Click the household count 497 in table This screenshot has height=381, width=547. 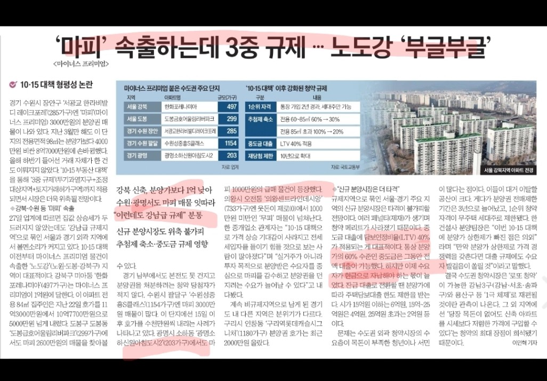pos(232,107)
